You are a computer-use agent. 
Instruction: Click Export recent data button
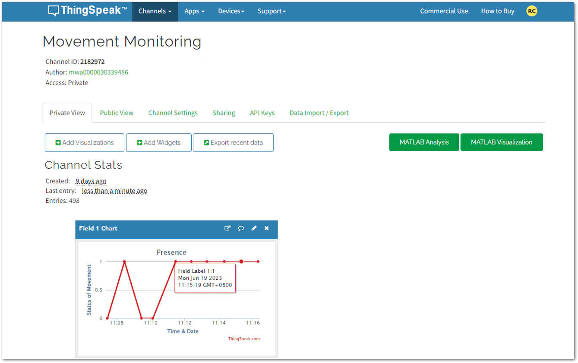tap(233, 142)
